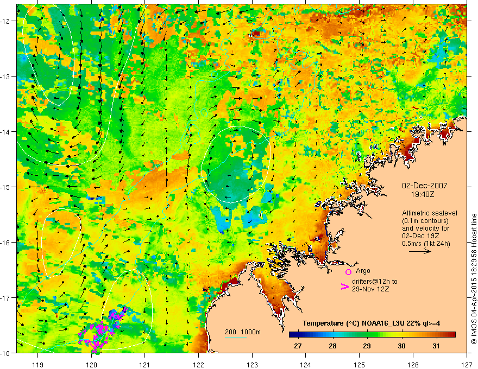This screenshot has width=478, height=369.
Task: Click the latitude label '-16'
Action: [x=6, y=243]
